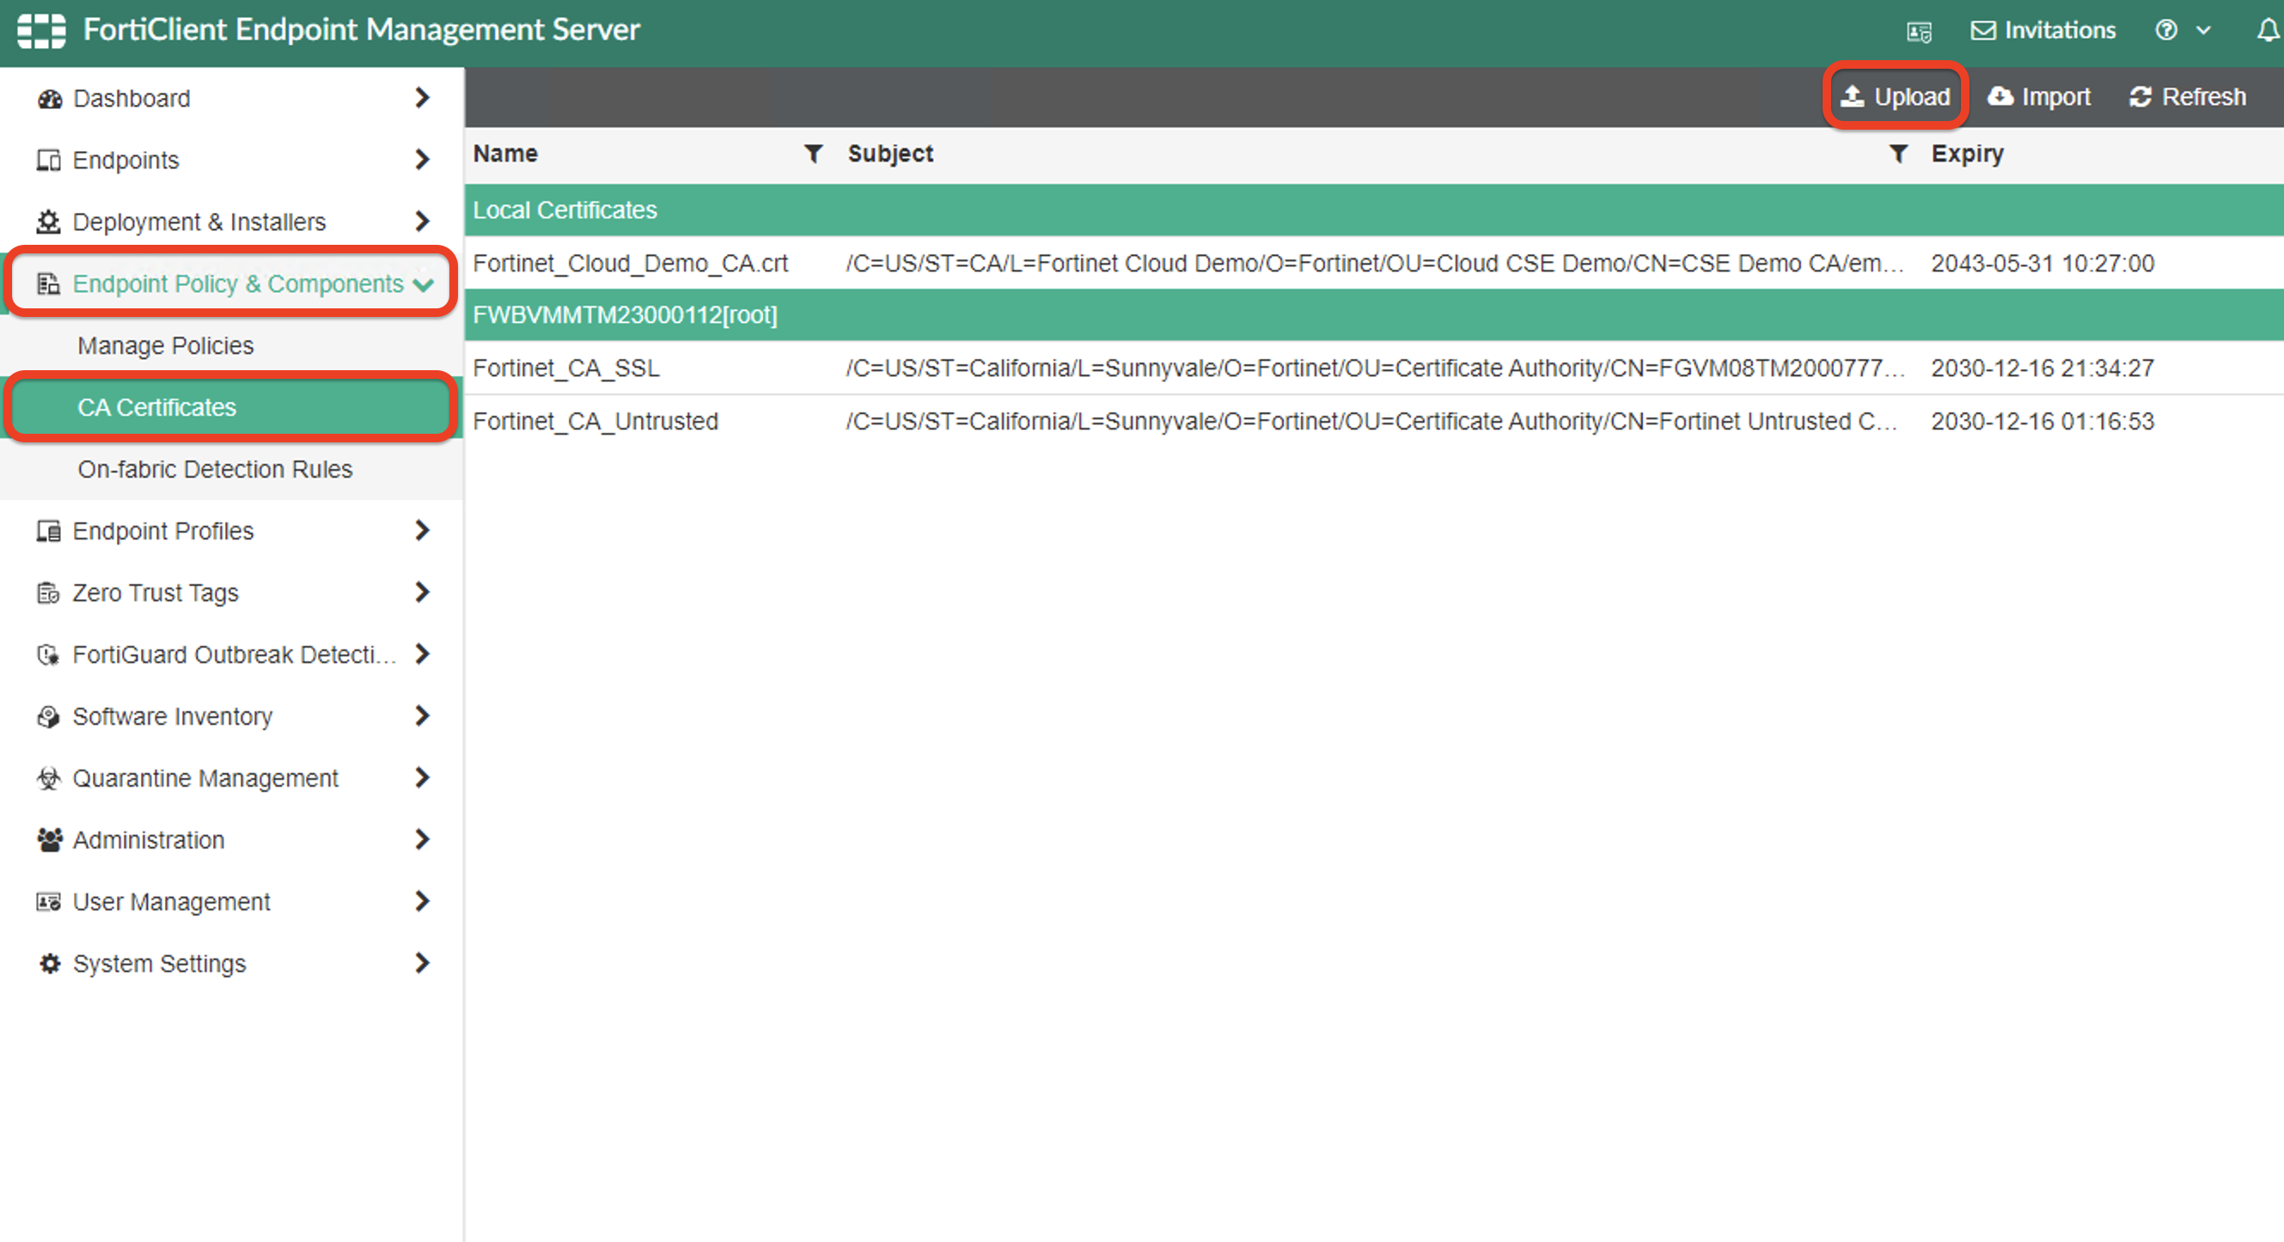Screen dimensions: 2284x1242
Task: Click expiry 2030-12-16 01:16:53
Action: [2043, 421]
